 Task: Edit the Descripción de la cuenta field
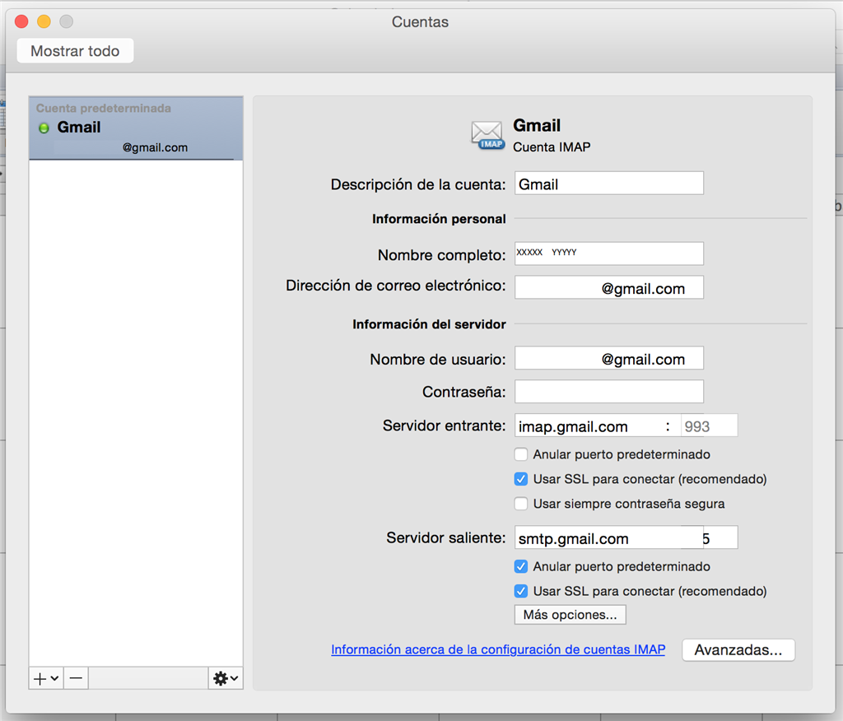point(609,184)
